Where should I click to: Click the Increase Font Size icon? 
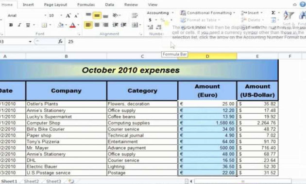coord(68,15)
